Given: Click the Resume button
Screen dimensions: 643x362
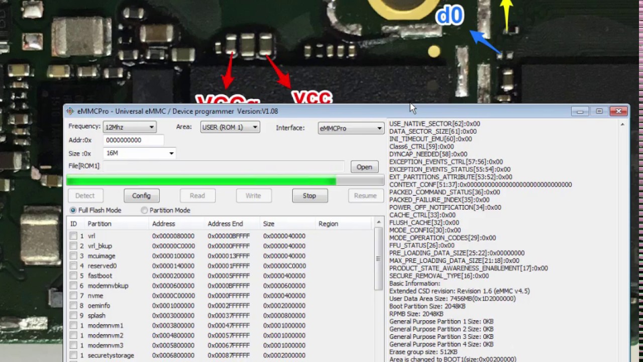Looking at the screenshot, I should click(x=365, y=196).
